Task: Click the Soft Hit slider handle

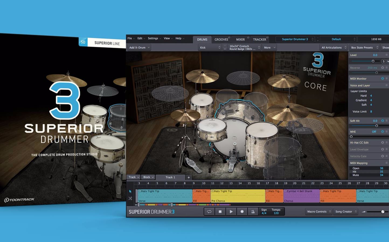Action: coord(377,126)
